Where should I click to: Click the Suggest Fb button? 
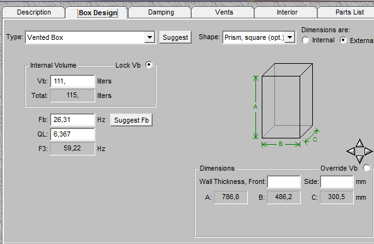(x=131, y=120)
